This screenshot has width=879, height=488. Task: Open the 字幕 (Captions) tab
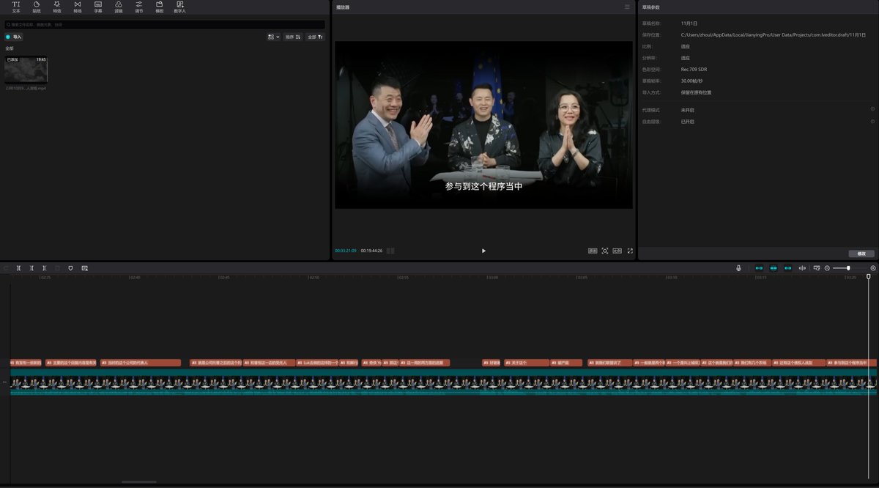point(98,7)
